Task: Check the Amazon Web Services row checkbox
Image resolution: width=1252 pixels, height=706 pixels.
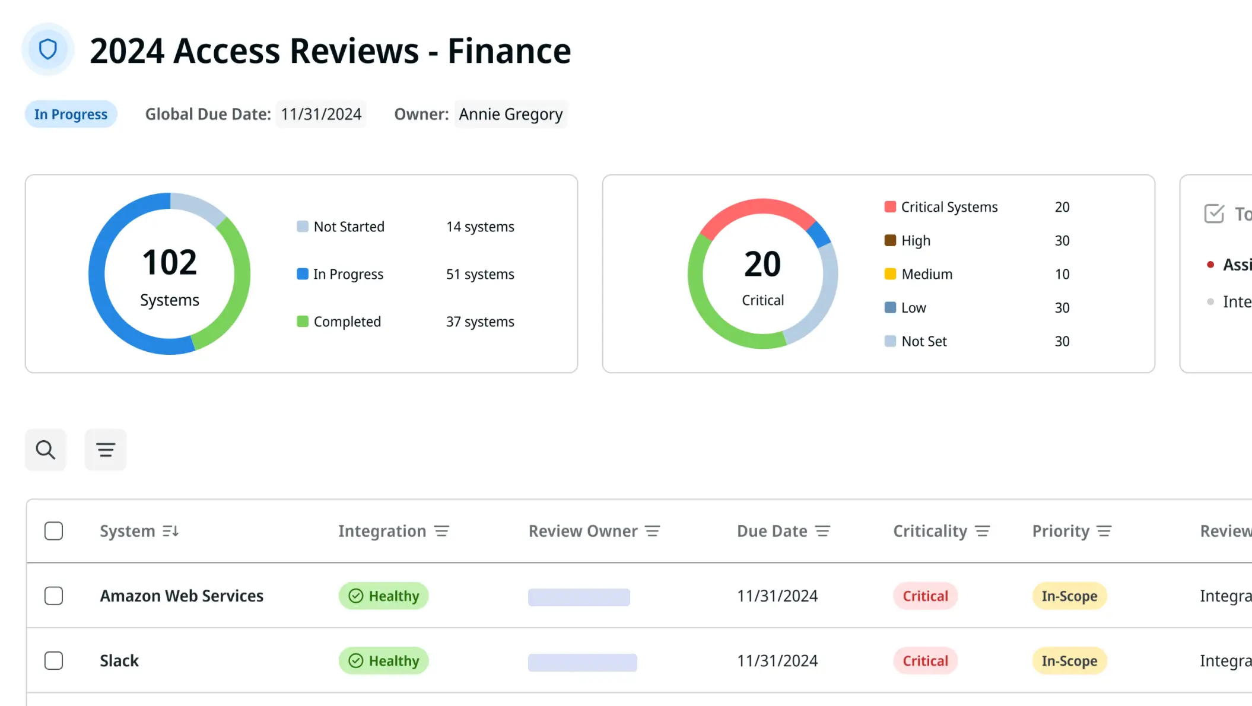Action: point(53,596)
